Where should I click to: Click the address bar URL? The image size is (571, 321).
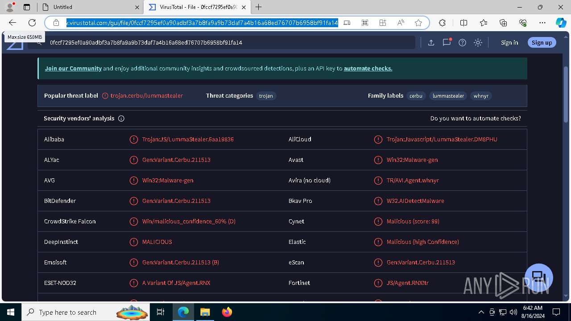[202, 23]
